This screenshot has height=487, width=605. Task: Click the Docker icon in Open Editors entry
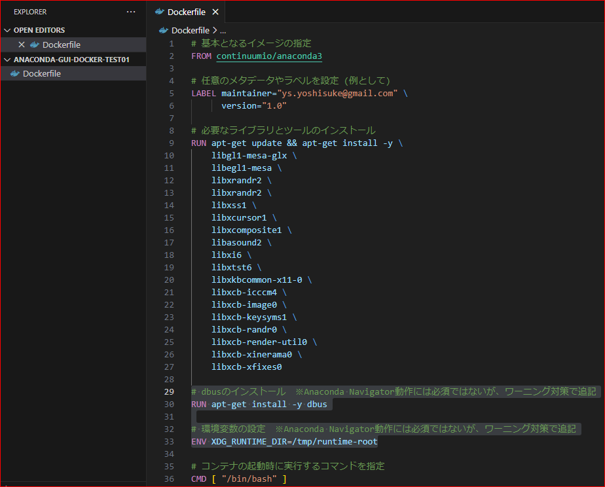click(35, 45)
